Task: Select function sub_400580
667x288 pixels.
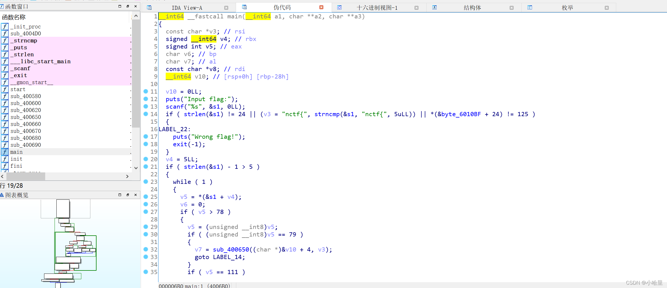Action: pyautogui.click(x=26, y=96)
